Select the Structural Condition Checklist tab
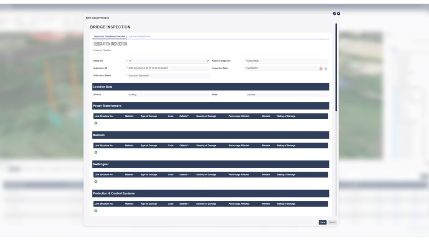Image resolution: width=429 pixels, height=241 pixels. (x=109, y=36)
